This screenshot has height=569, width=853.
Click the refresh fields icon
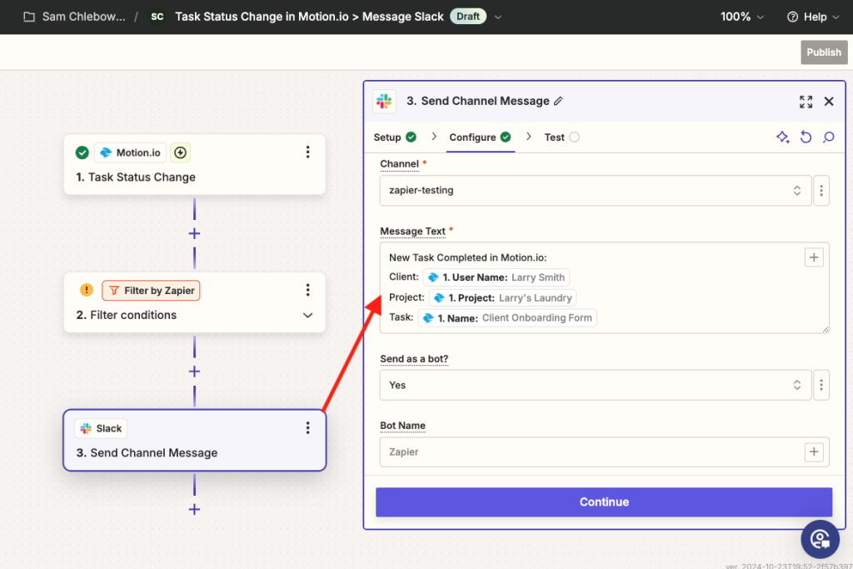coord(806,137)
